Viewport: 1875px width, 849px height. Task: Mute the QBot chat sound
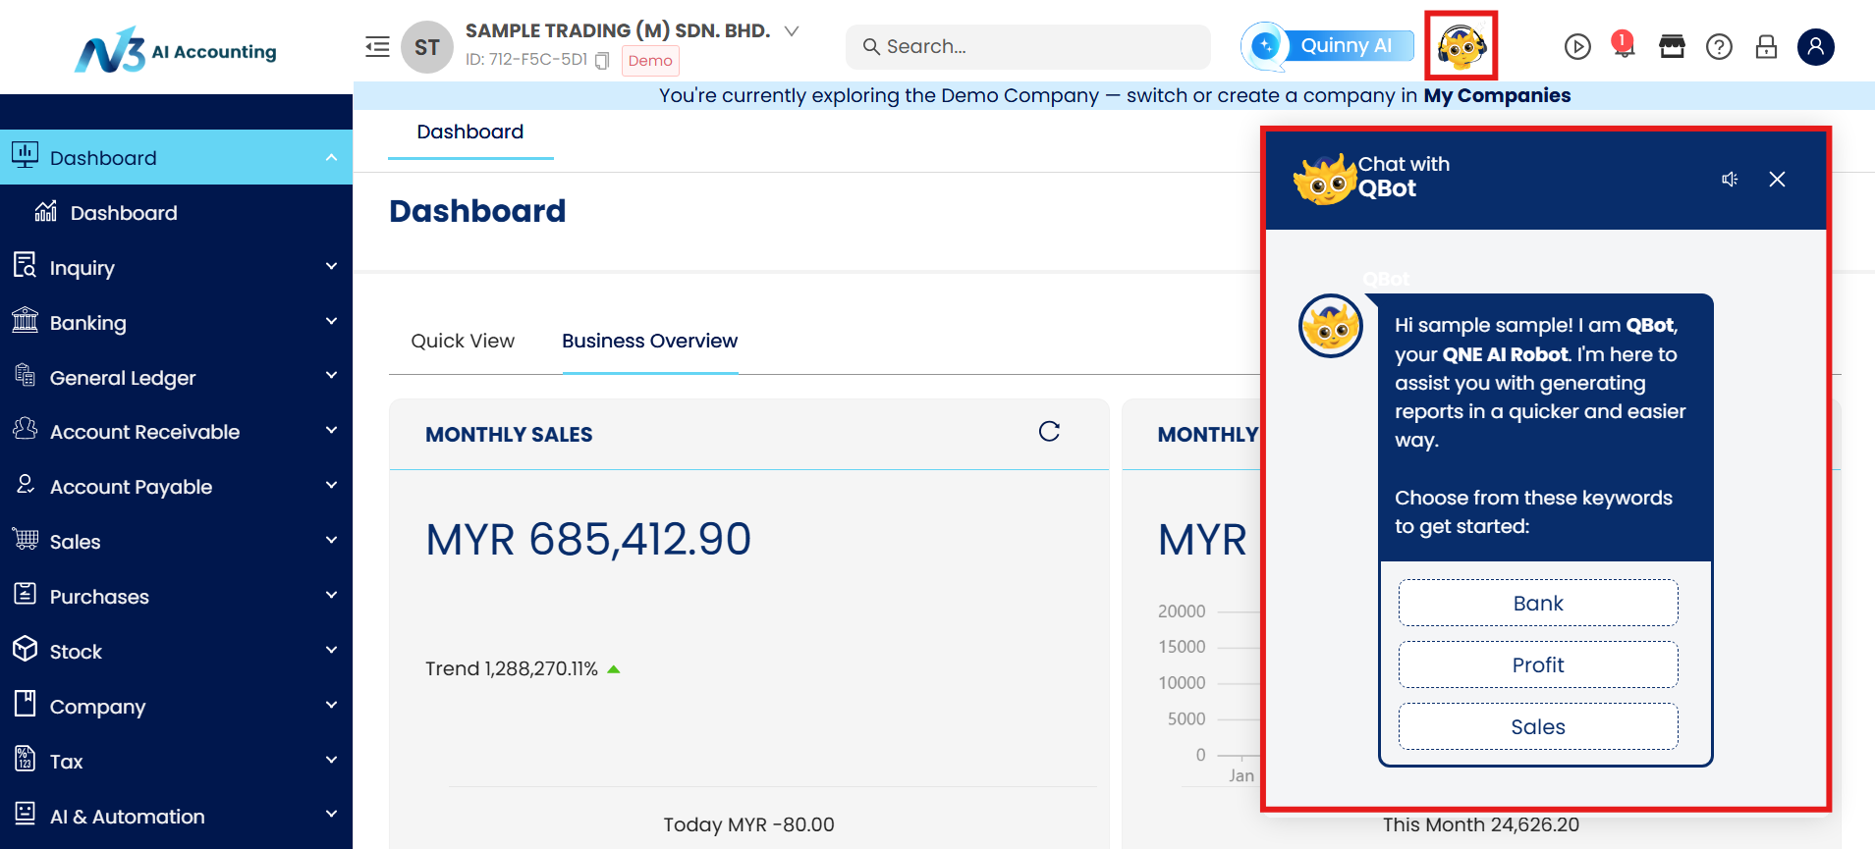point(1730,179)
